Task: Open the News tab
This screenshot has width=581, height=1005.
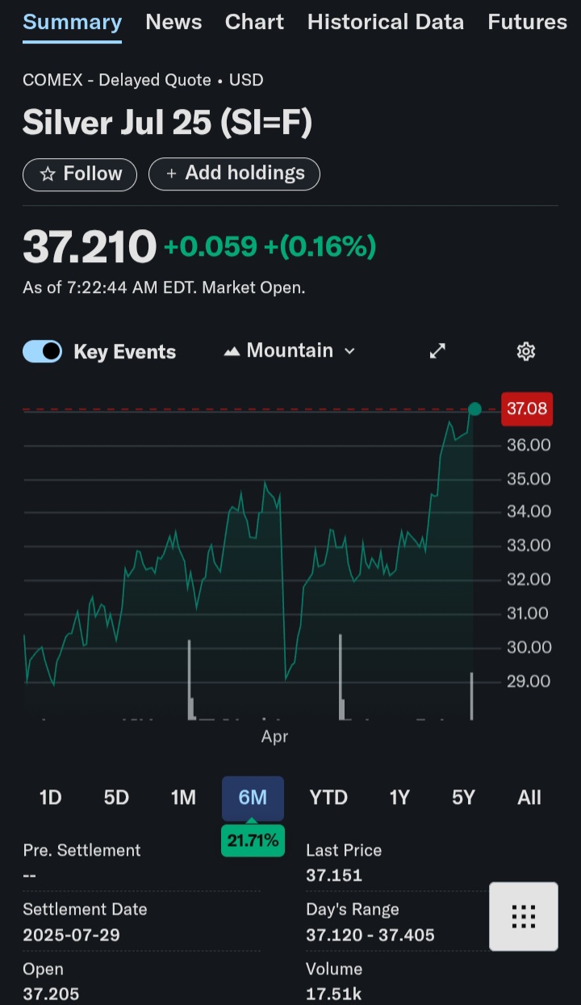Action: pyautogui.click(x=173, y=22)
